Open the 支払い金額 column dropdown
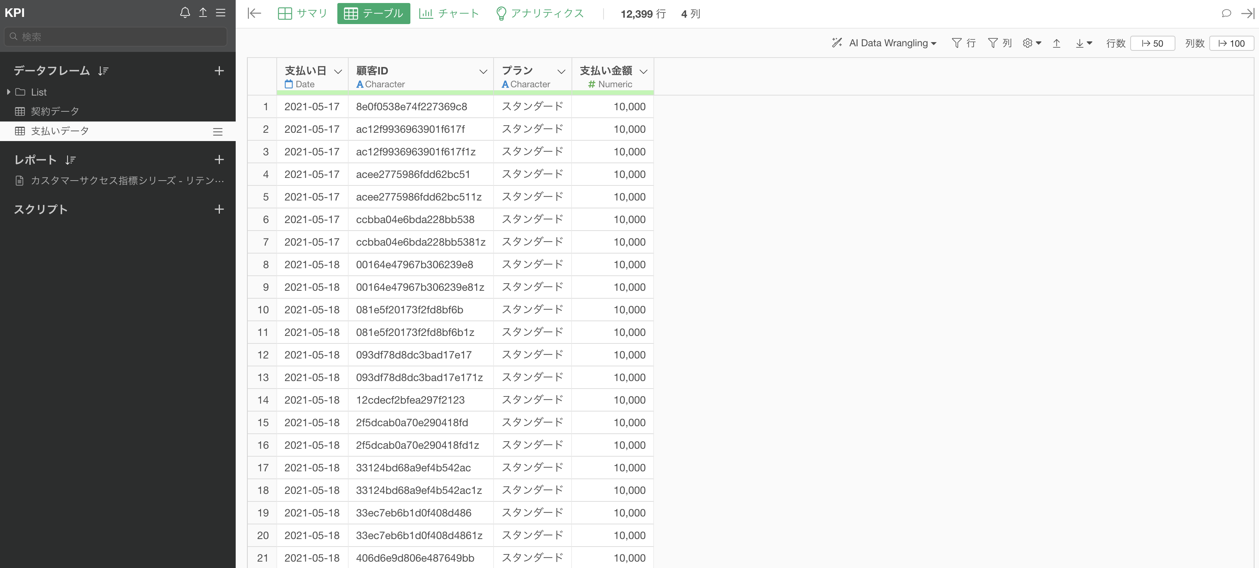The width and height of the screenshot is (1259, 568). (644, 71)
